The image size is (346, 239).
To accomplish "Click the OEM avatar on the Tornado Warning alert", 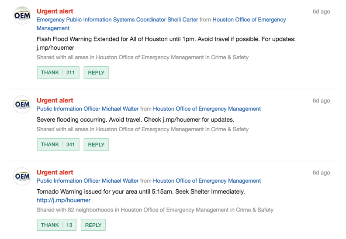I will tap(22, 177).
